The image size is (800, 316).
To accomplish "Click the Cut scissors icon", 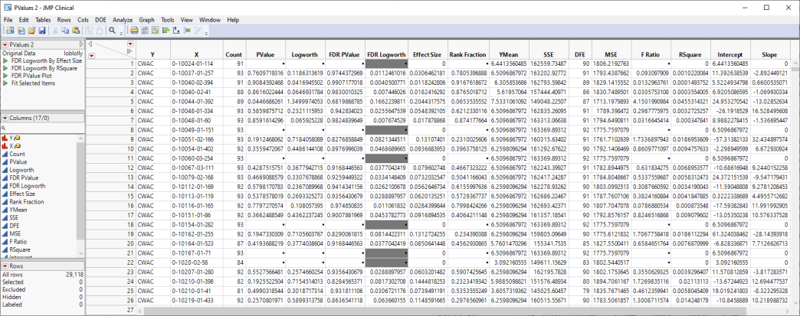I will (x=55, y=31).
